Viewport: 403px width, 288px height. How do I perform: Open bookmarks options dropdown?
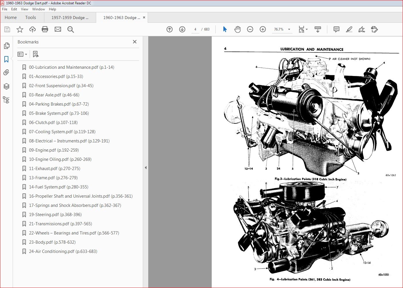coord(22,54)
